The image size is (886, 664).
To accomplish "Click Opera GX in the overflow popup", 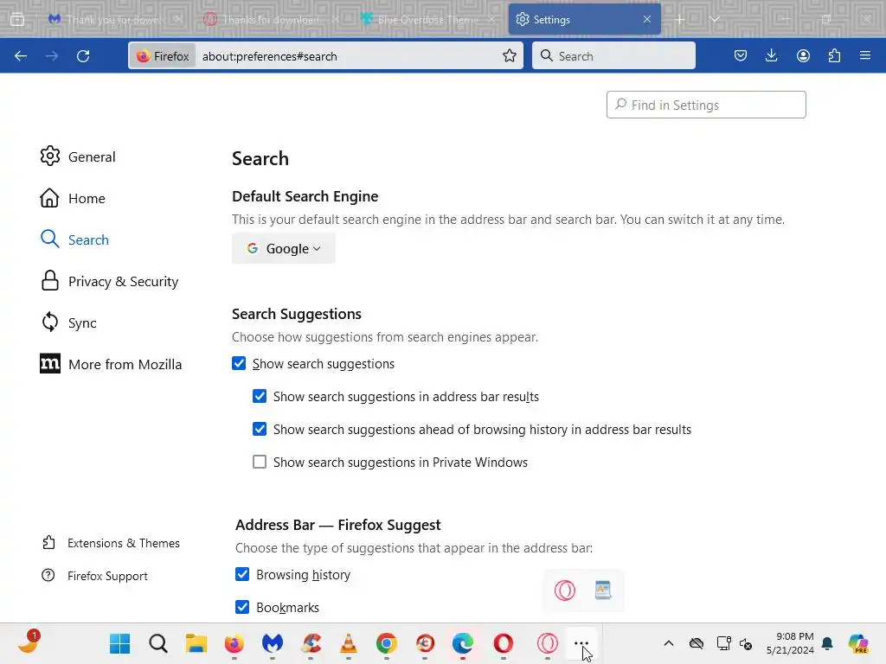I will (x=564, y=591).
